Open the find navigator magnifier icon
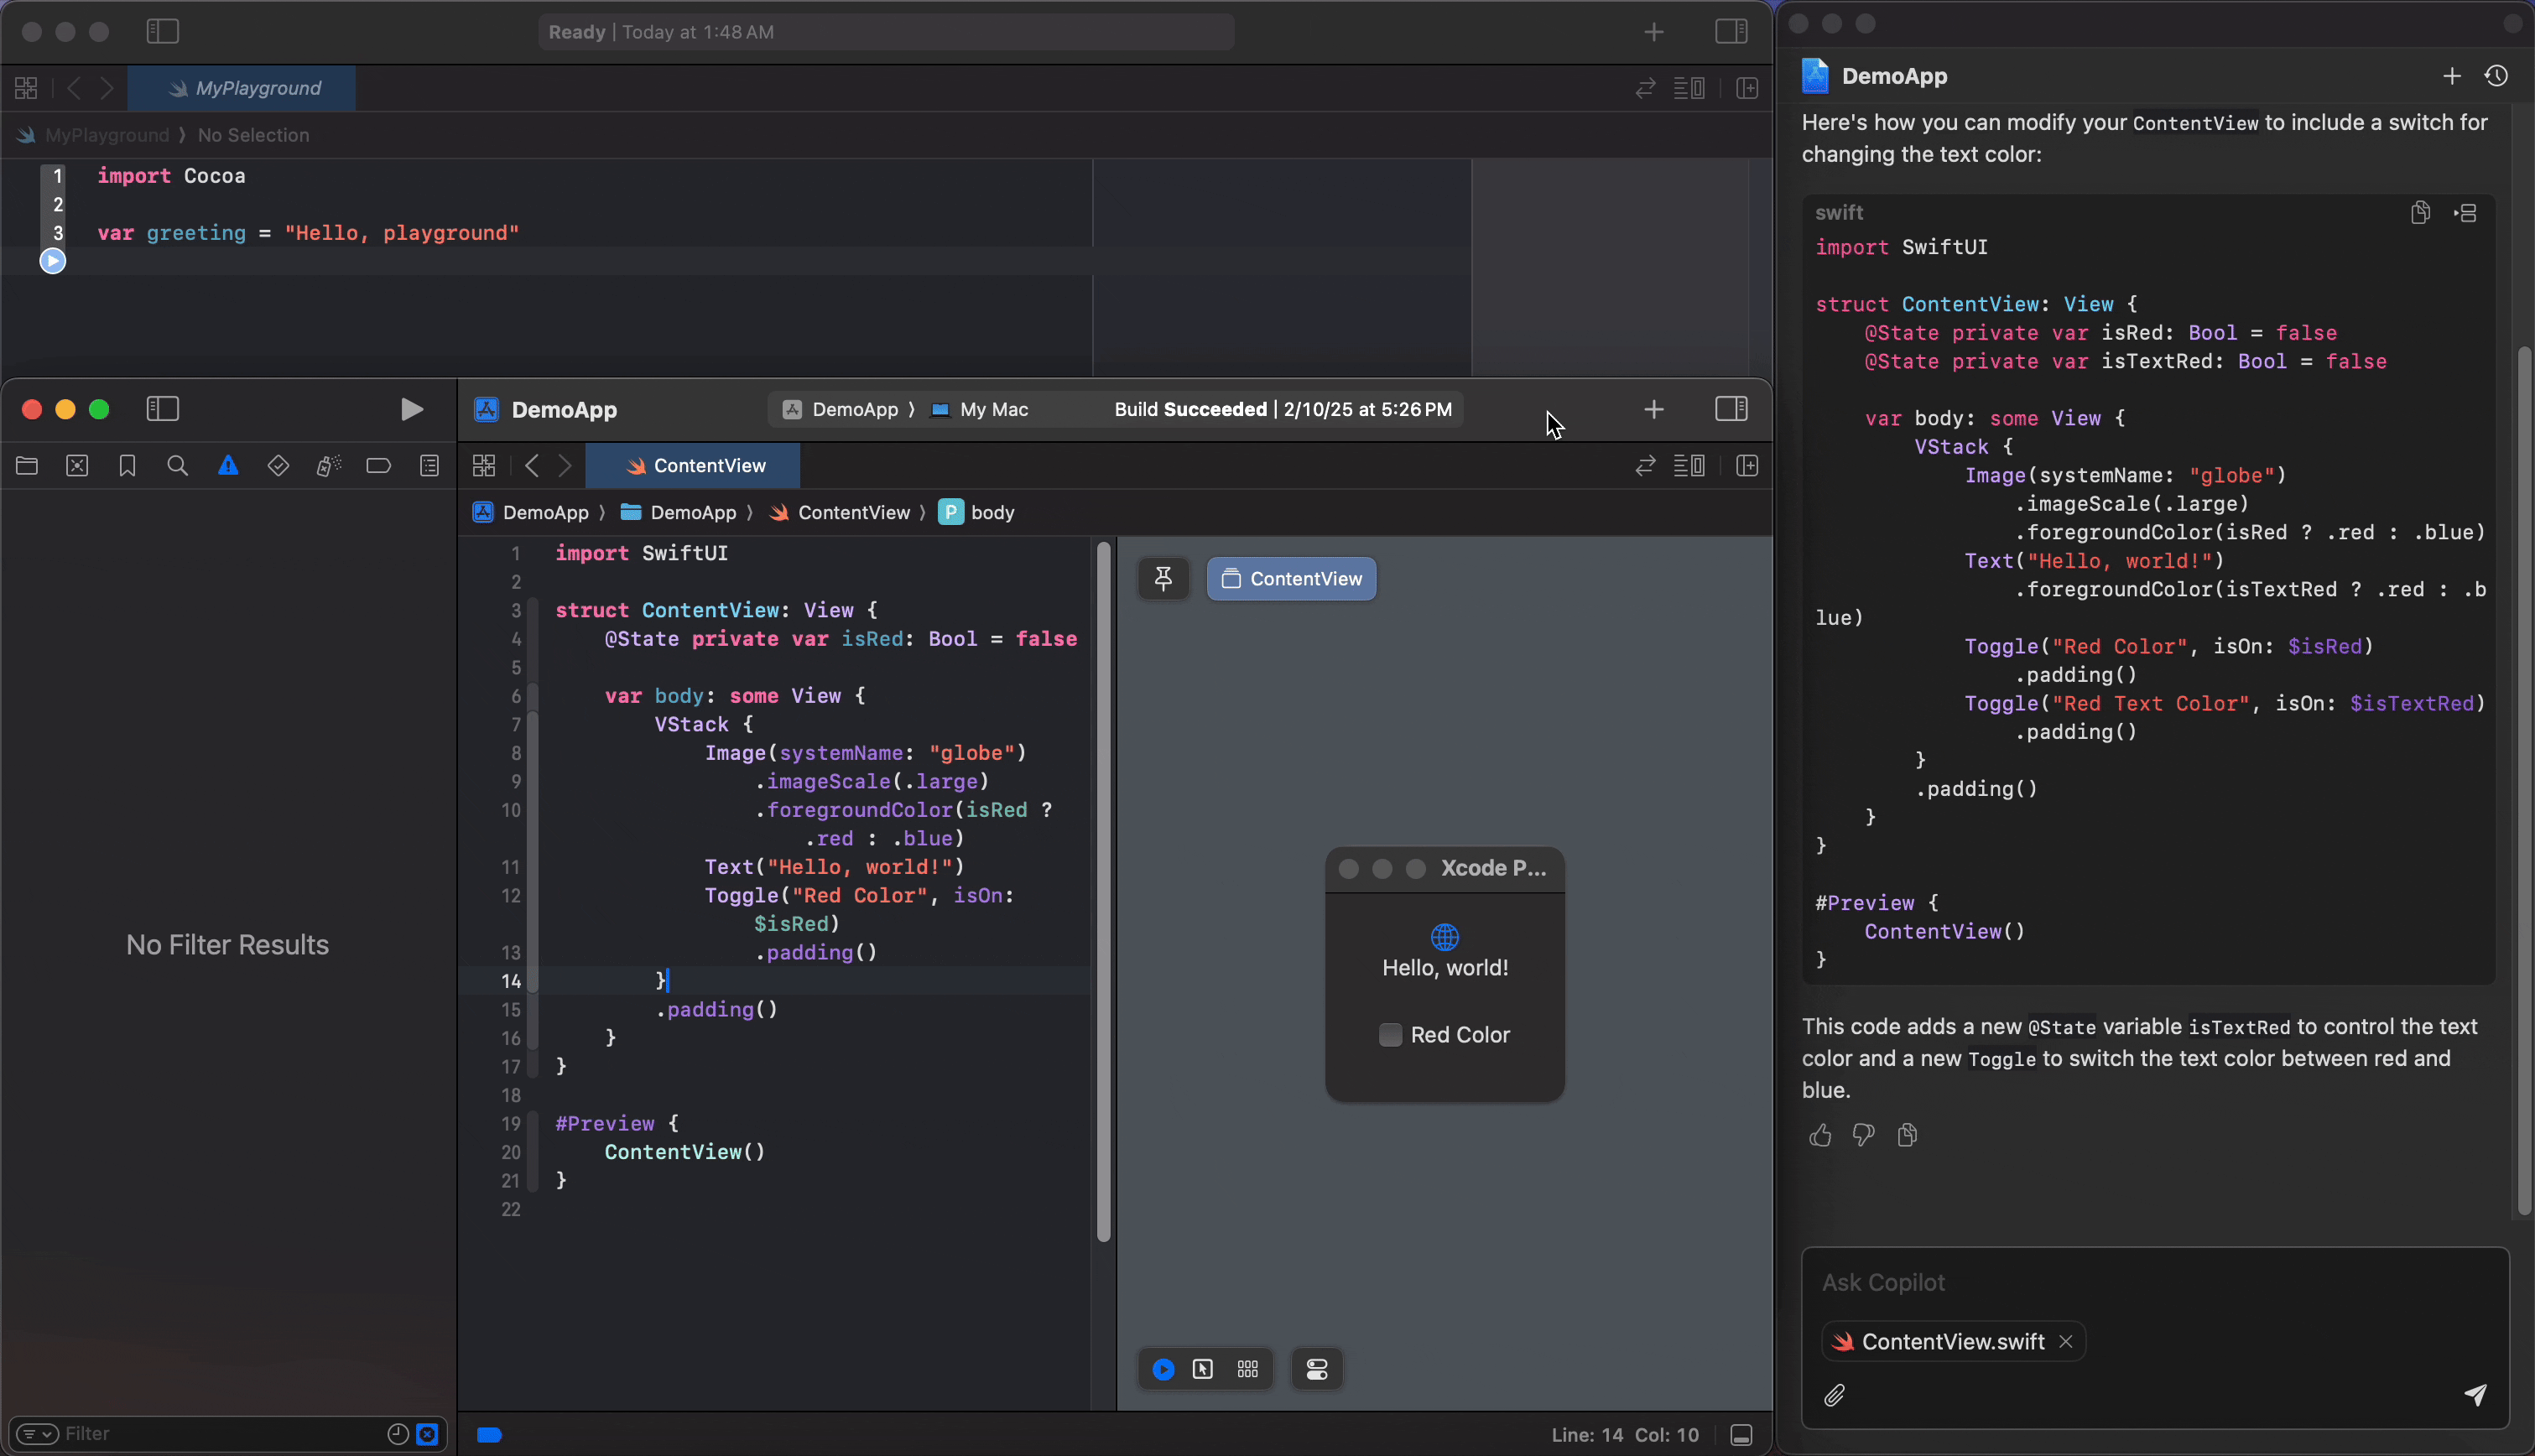The image size is (2535, 1456). coord(177,466)
